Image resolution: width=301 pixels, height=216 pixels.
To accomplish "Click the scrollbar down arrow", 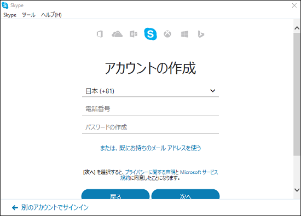I will (297, 190).
